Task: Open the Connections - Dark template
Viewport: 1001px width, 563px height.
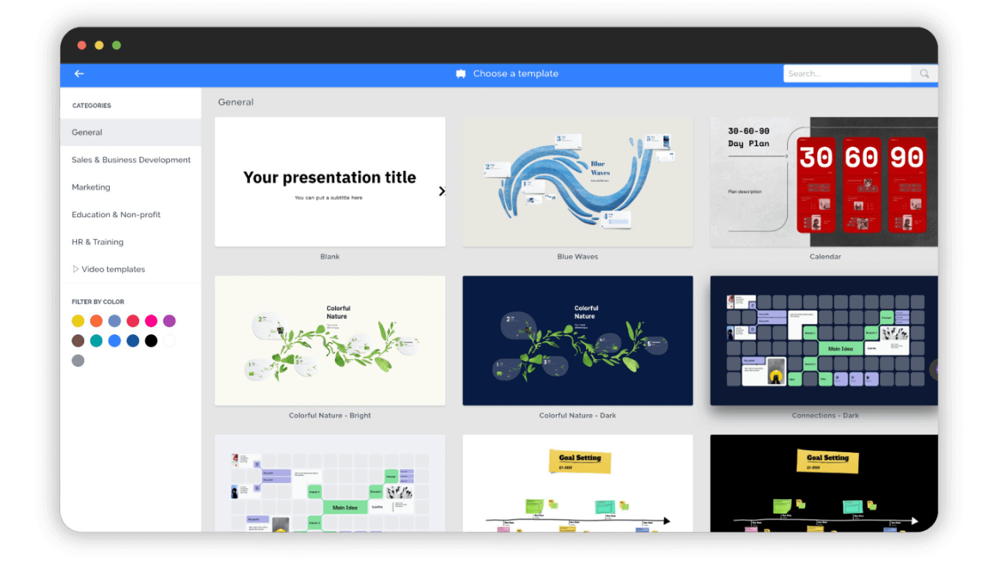Action: tap(824, 339)
